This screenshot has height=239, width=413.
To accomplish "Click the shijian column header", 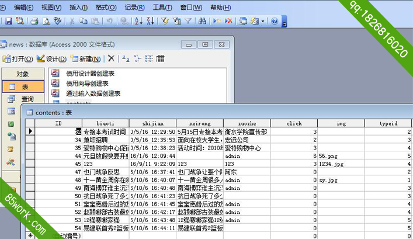I will (x=153, y=123).
